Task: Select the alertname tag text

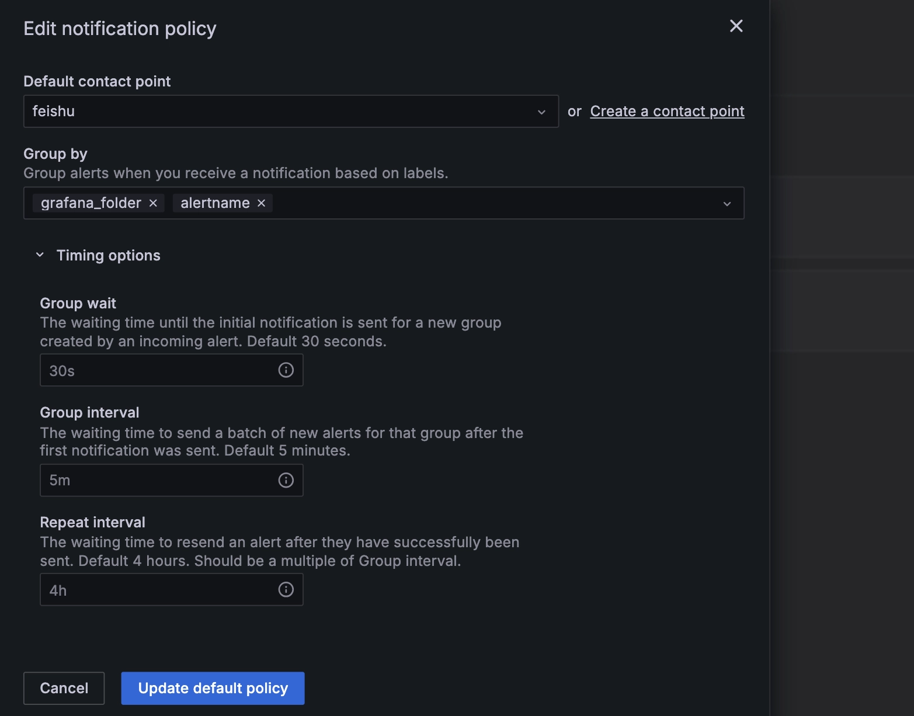Action: (215, 203)
